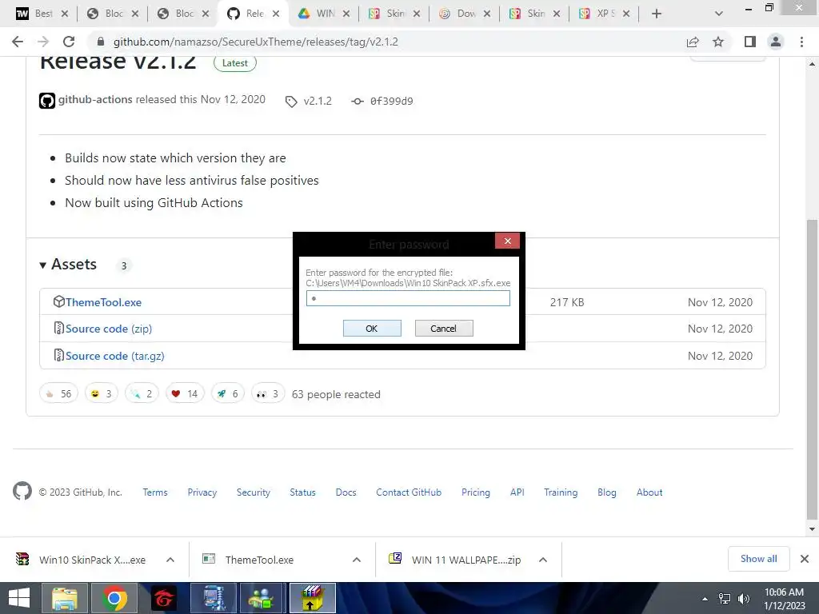Show all downloads
Image resolution: width=819 pixels, height=614 pixels.
point(758,559)
